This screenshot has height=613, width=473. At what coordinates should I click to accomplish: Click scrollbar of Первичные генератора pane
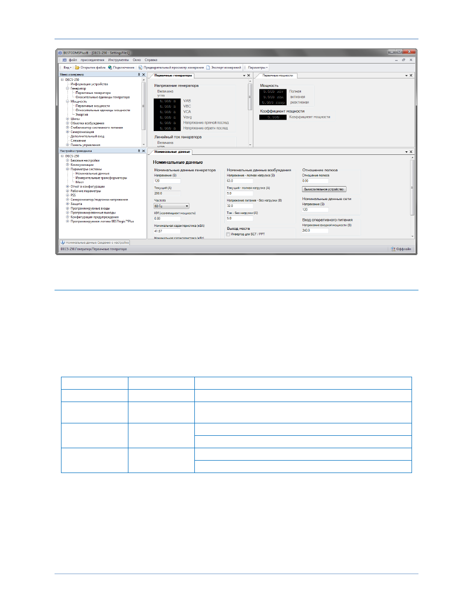(x=250, y=96)
